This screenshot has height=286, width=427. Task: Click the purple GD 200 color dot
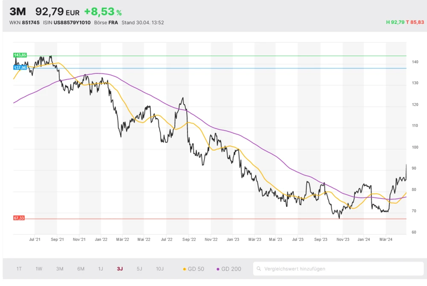coord(218,269)
